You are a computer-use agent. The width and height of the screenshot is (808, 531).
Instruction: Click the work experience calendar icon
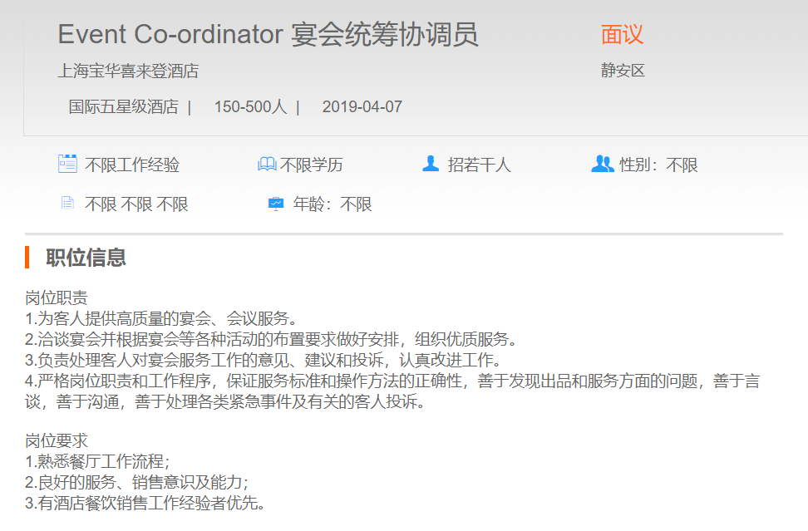(67, 164)
